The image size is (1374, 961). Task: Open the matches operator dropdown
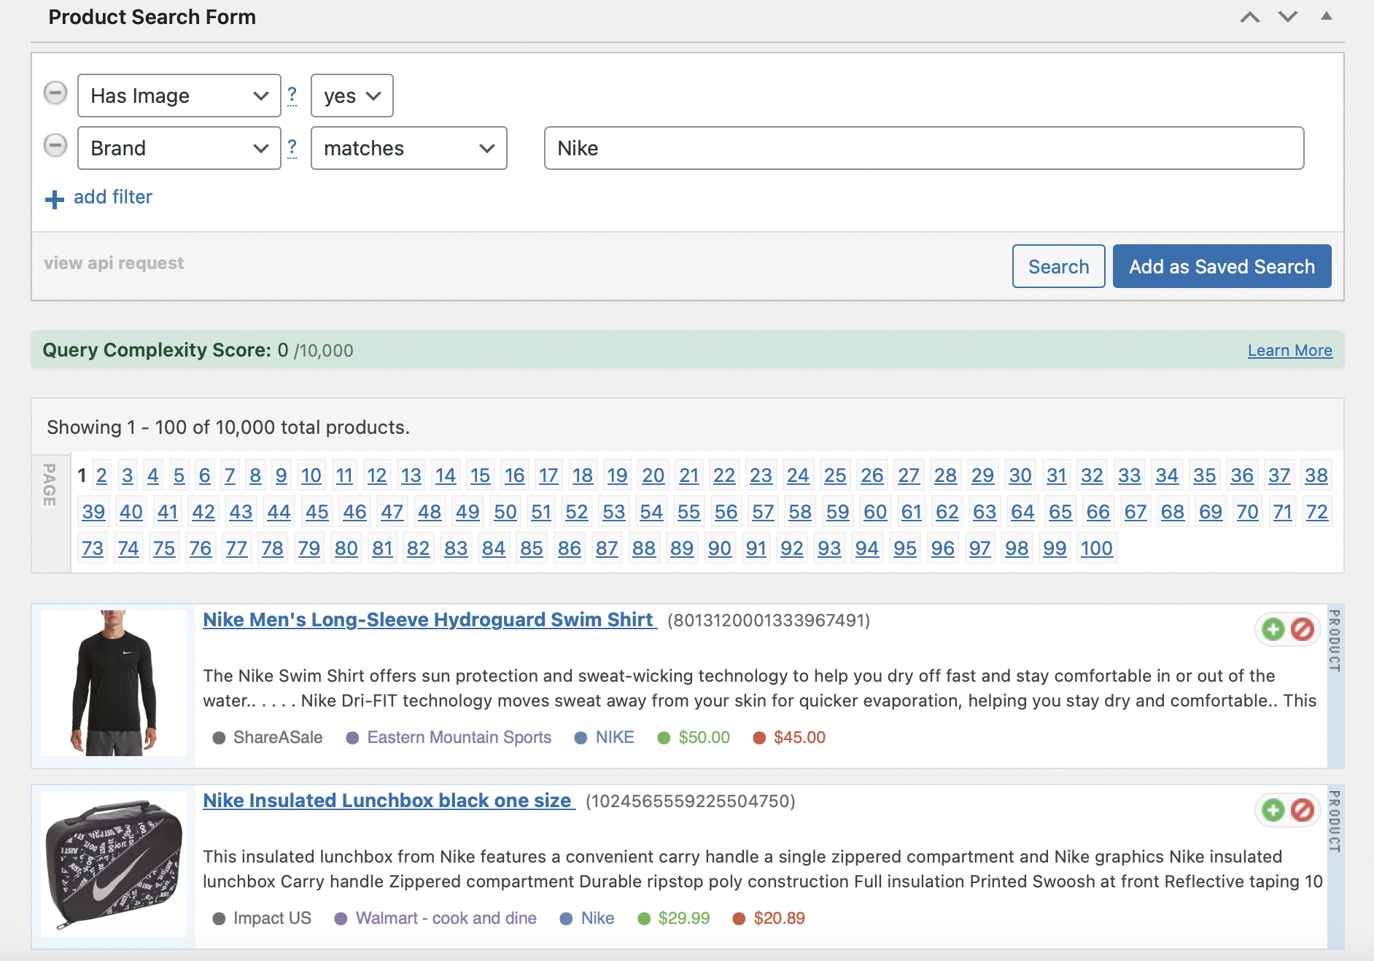pyautogui.click(x=409, y=148)
